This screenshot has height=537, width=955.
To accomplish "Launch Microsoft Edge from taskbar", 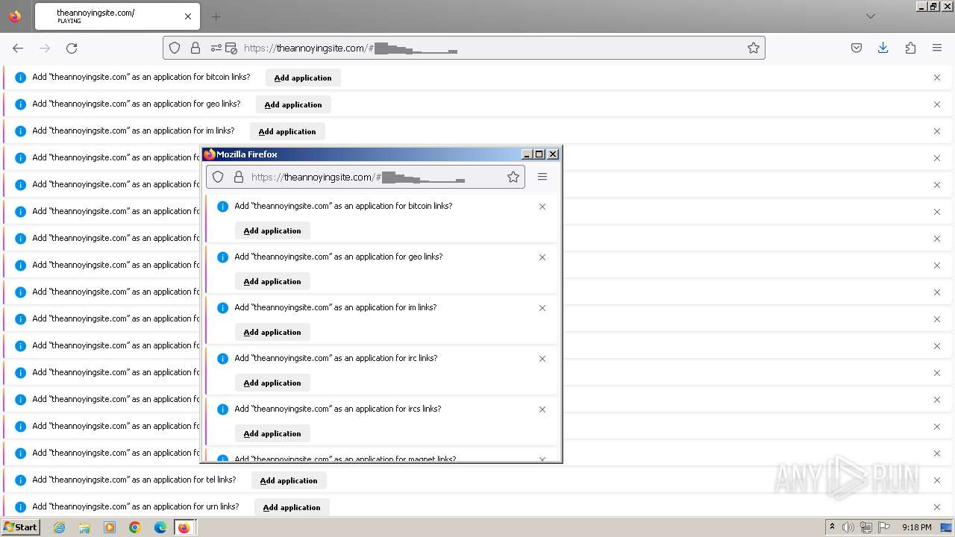I will [160, 527].
